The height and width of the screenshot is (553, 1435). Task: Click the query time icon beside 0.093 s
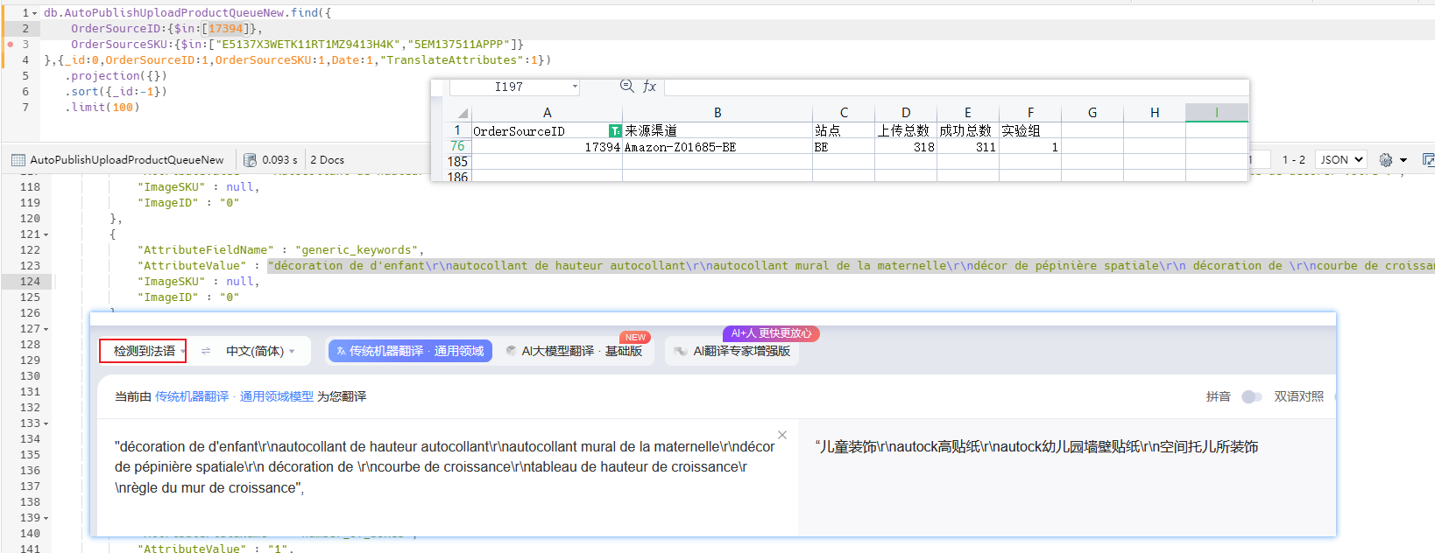(x=250, y=160)
